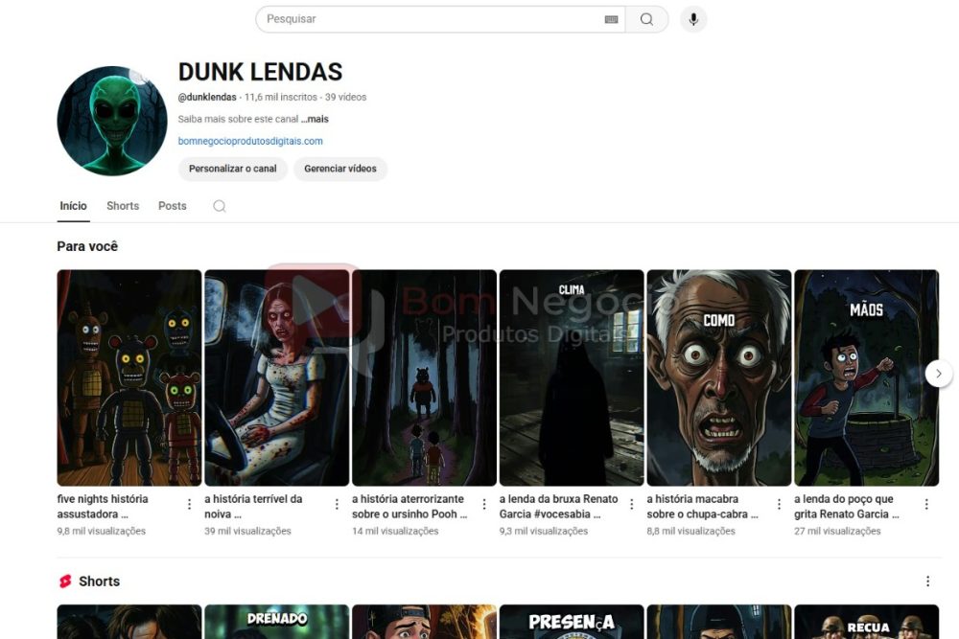This screenshot has width=959, height=639.
Task: Open the Pooh forest thumbnail
Action: (x=424, y=377)
